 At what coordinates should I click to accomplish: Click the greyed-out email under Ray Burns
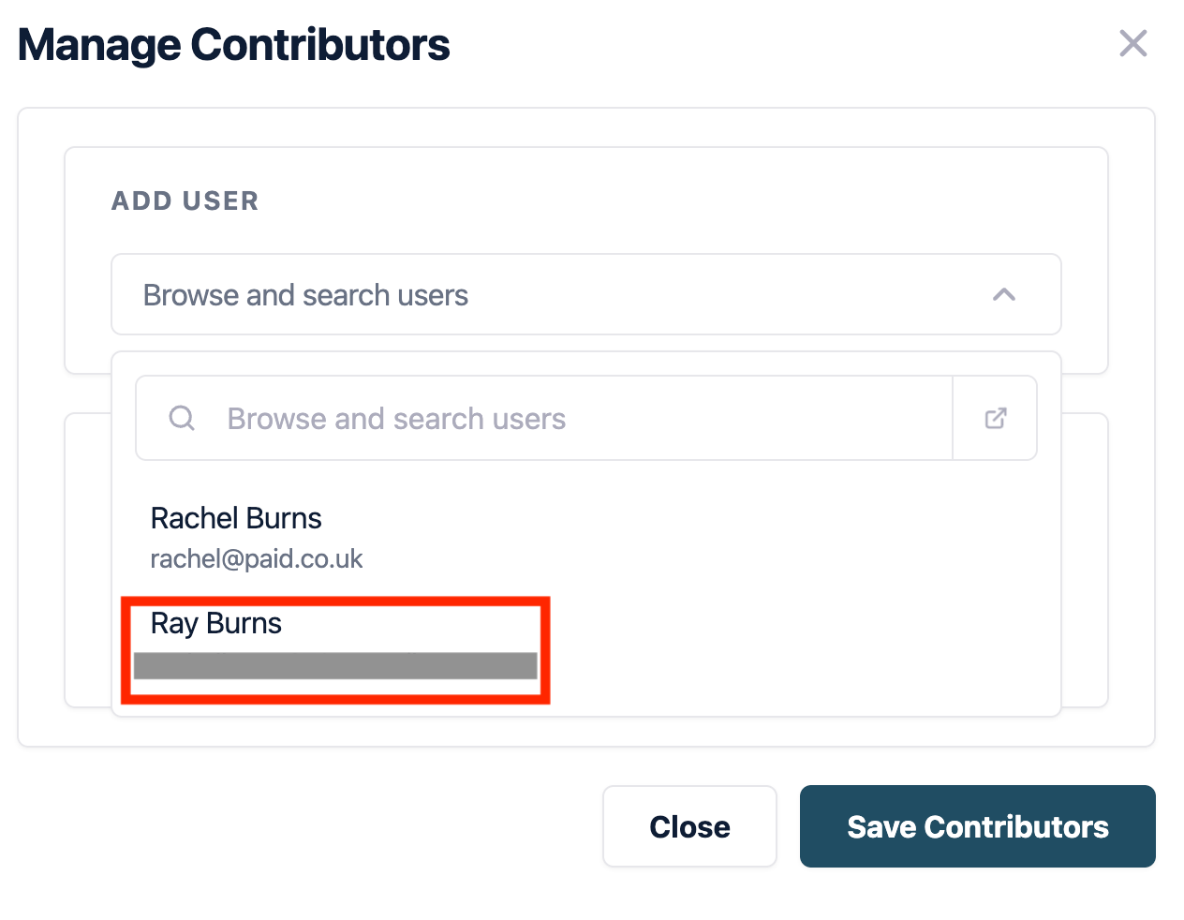(x=335, y=666)
